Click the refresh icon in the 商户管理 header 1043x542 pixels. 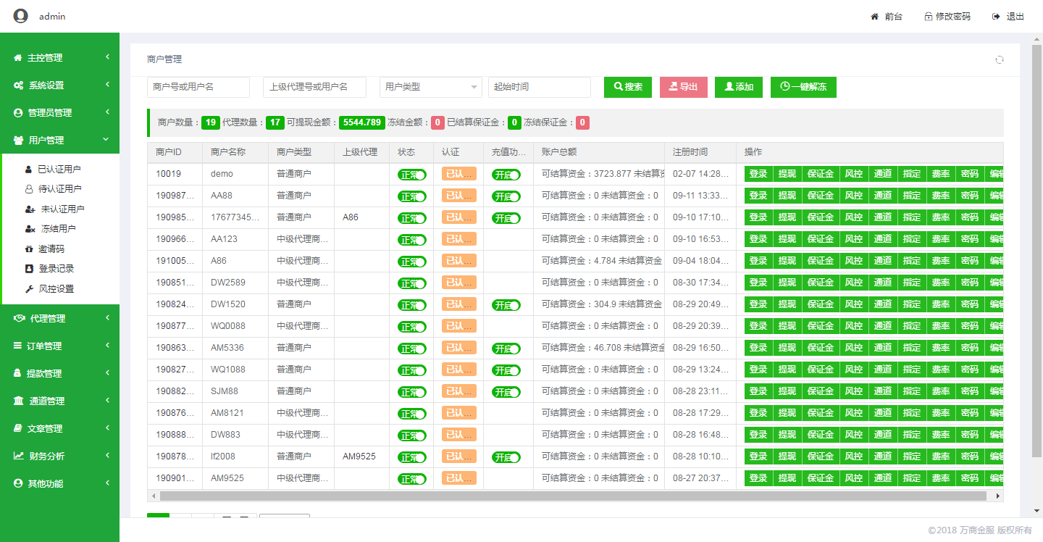1000,60
